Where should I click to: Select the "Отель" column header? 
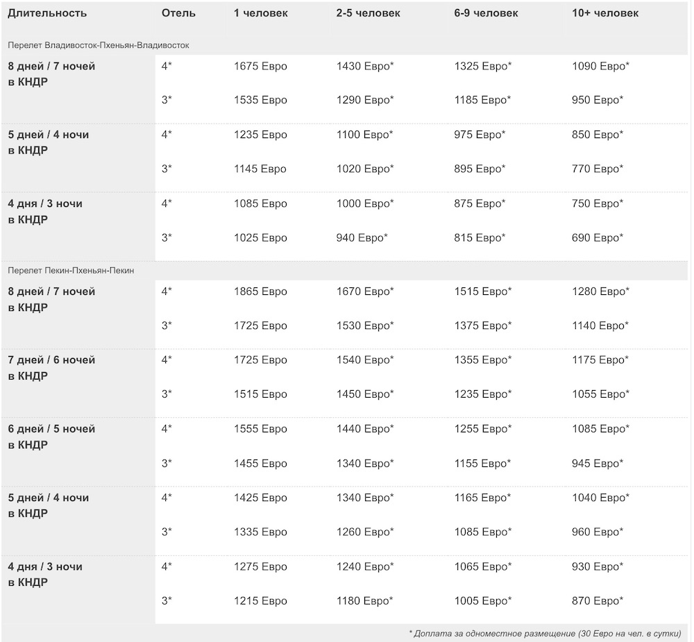tap(178, 13)
